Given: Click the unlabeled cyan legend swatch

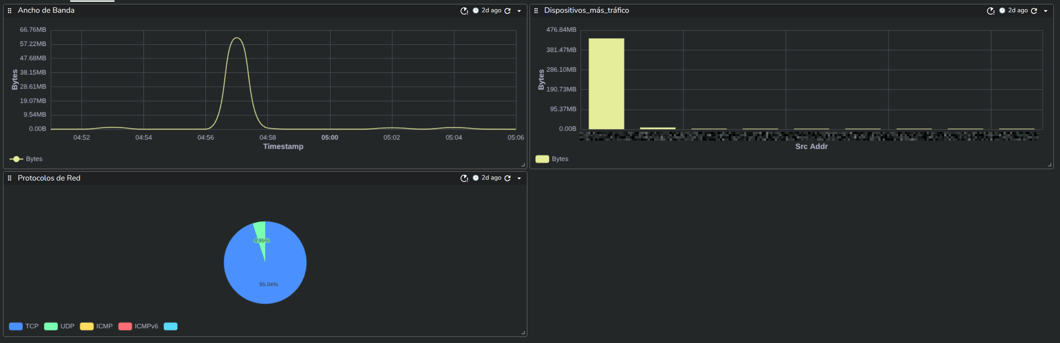Looking at the screenshot, I should click(171, 326).
